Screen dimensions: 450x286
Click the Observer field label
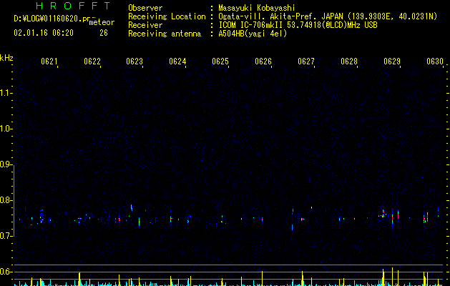point(145,8)
